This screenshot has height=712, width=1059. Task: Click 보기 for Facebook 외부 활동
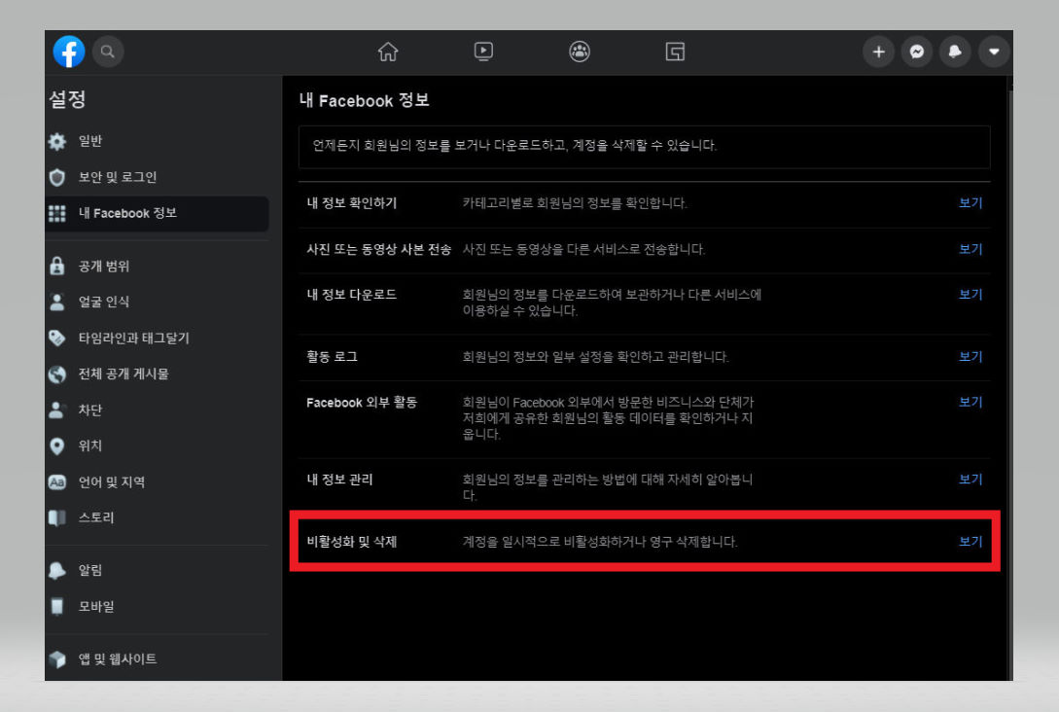971,402
